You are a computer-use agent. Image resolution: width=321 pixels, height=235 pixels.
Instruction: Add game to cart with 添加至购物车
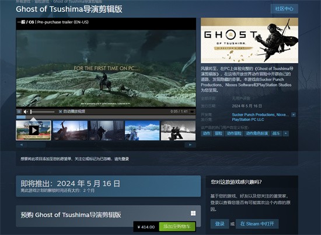tap(177, 227)
